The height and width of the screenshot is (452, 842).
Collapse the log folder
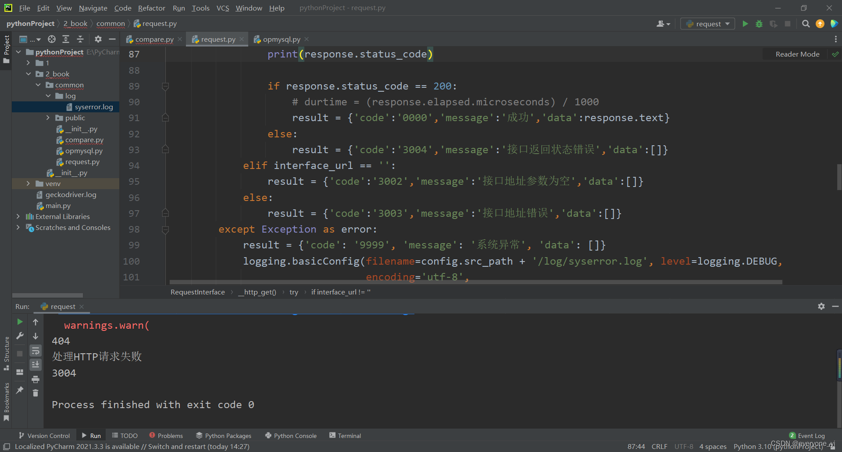tap(48, 96)
